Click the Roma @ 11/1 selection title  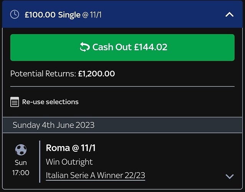click(x=71, y=148)
